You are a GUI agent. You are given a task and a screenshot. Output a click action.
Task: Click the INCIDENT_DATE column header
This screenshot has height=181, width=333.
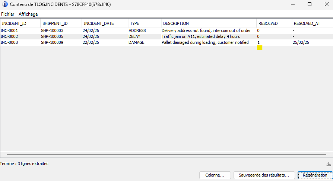click(x=105, y=23)
